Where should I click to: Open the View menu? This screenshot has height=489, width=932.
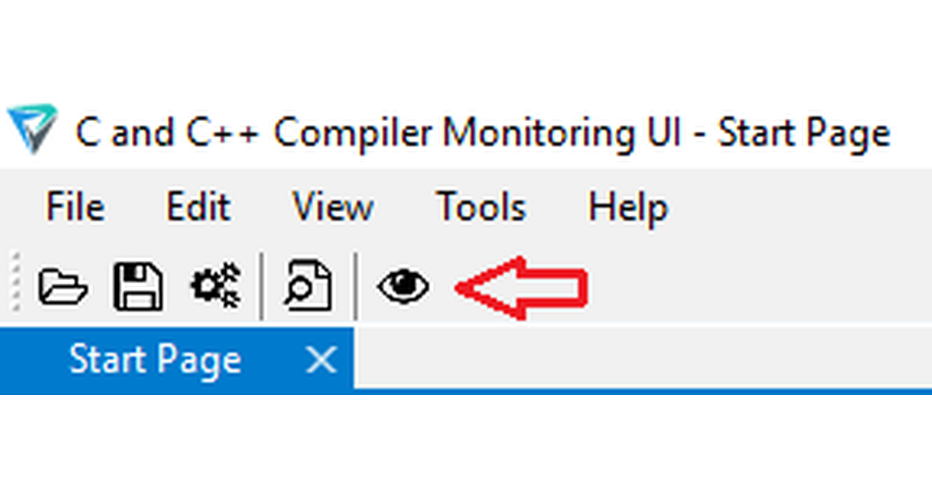pyautogui.click(x=332, y=207)
